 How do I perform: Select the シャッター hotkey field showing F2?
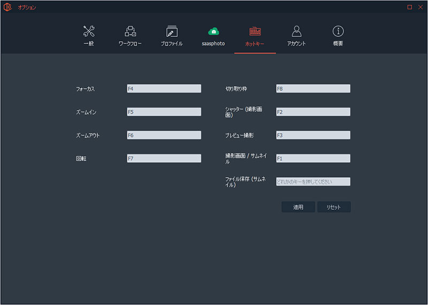pyautogui.click(x=313, y=112)
